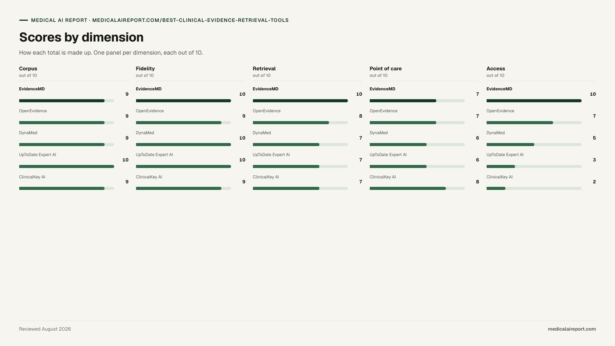Click the medicalaireport.com footer text

click(x=572, y=329)
